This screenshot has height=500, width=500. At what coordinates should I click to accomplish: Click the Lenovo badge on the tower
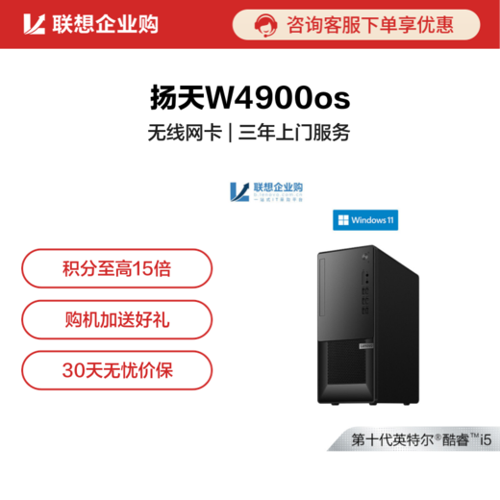(x=366, y=346)
